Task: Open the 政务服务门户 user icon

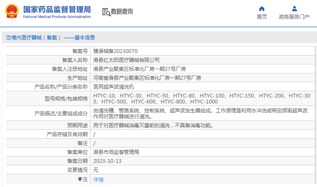Action: click(294, 8)
